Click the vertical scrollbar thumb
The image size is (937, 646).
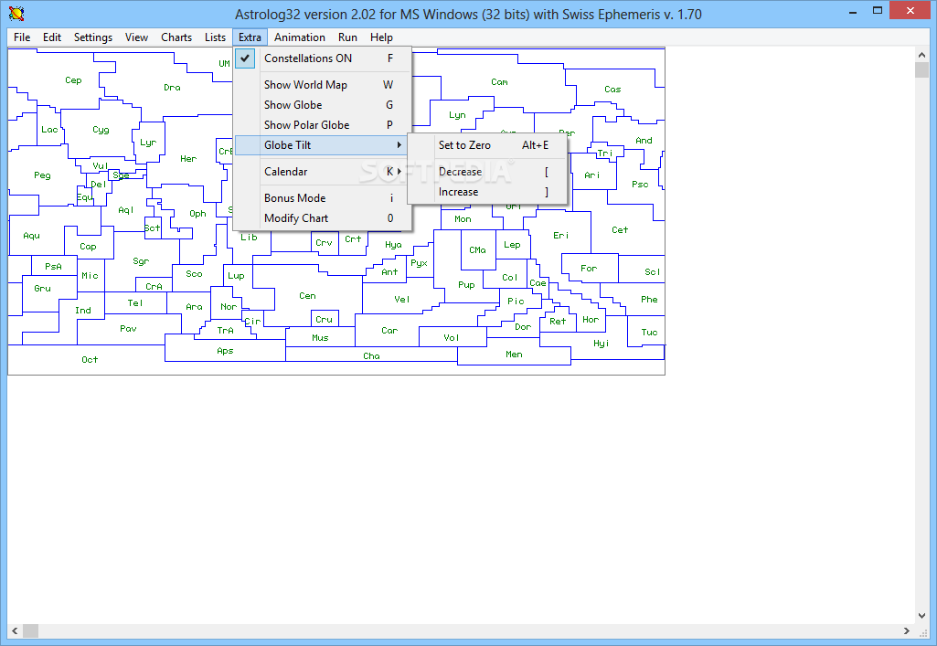tap(921, 69)
